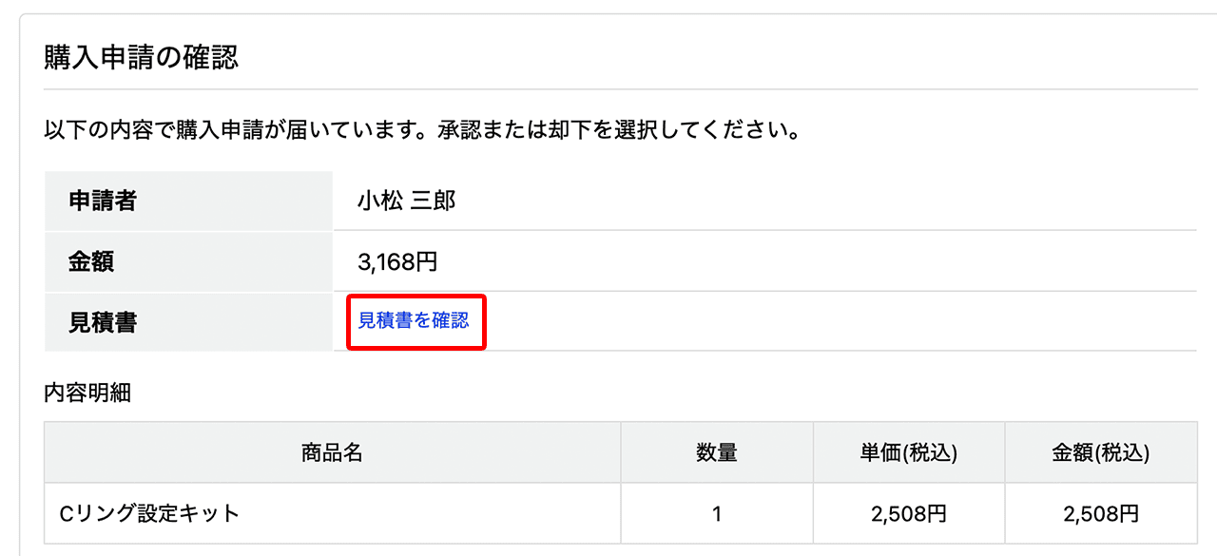Viewport: 1217px width, 556px height.
Task: Click the 数量 column header
Action: [716, 452]
